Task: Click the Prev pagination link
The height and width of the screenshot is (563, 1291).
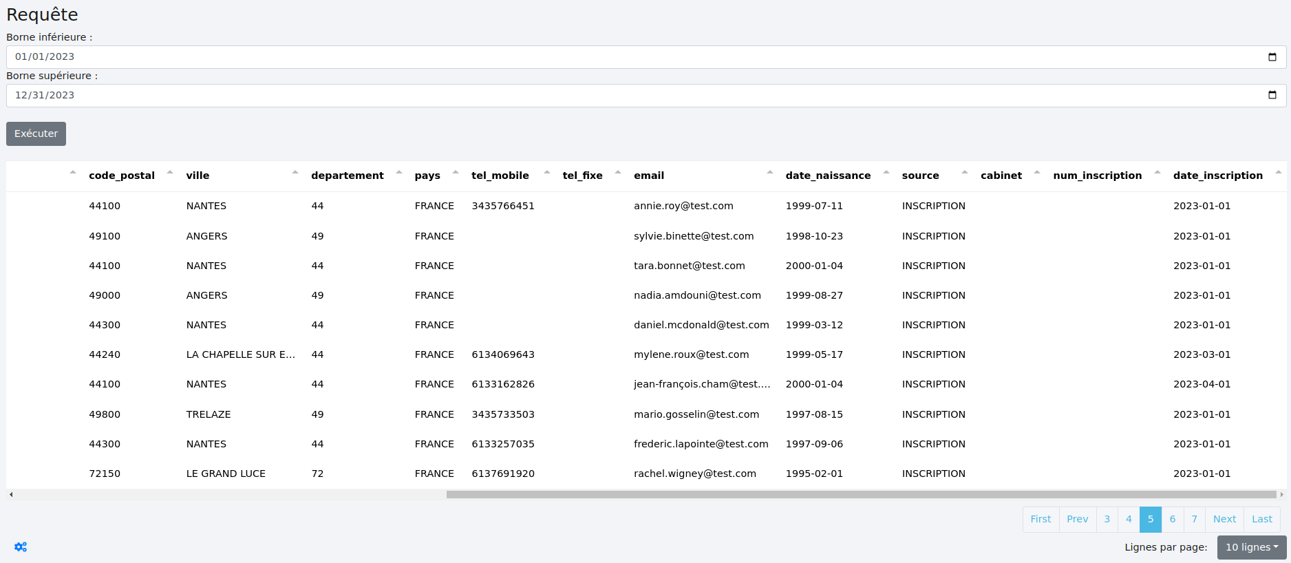Action: point(1077,520)
